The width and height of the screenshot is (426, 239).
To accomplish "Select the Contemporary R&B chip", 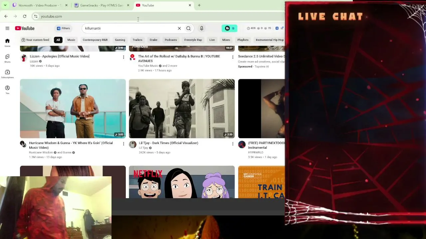I will pyautogui.click(x=95, y=40).
